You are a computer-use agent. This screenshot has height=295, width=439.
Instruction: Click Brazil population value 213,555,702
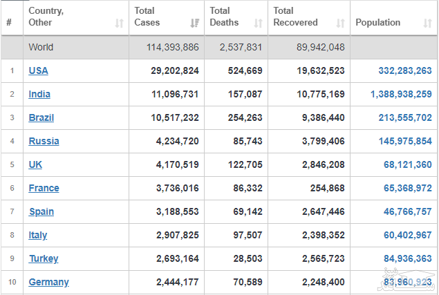(x=405, y=117)
